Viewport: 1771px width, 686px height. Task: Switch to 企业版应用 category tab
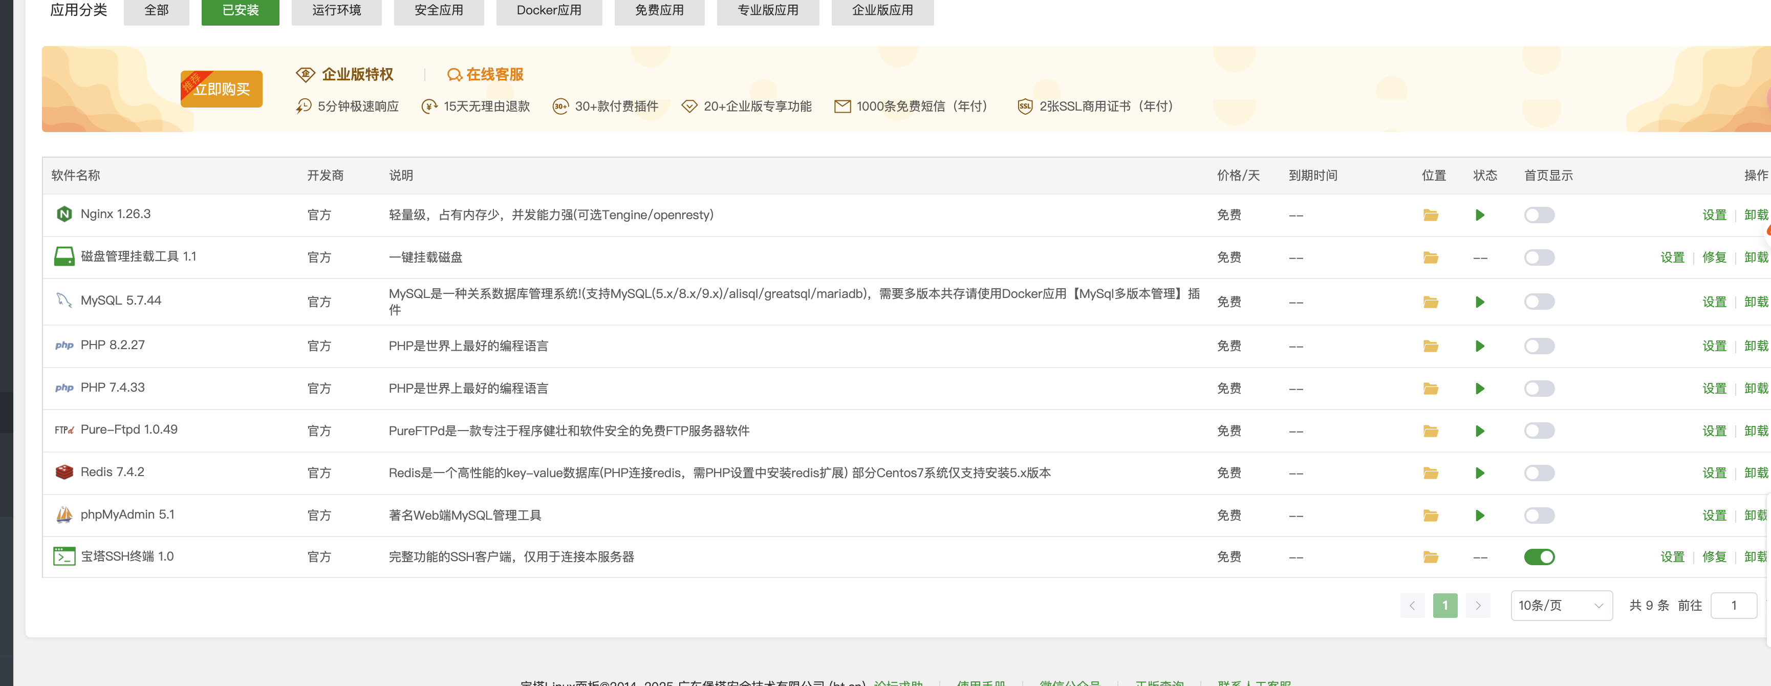tap(883, 11)
